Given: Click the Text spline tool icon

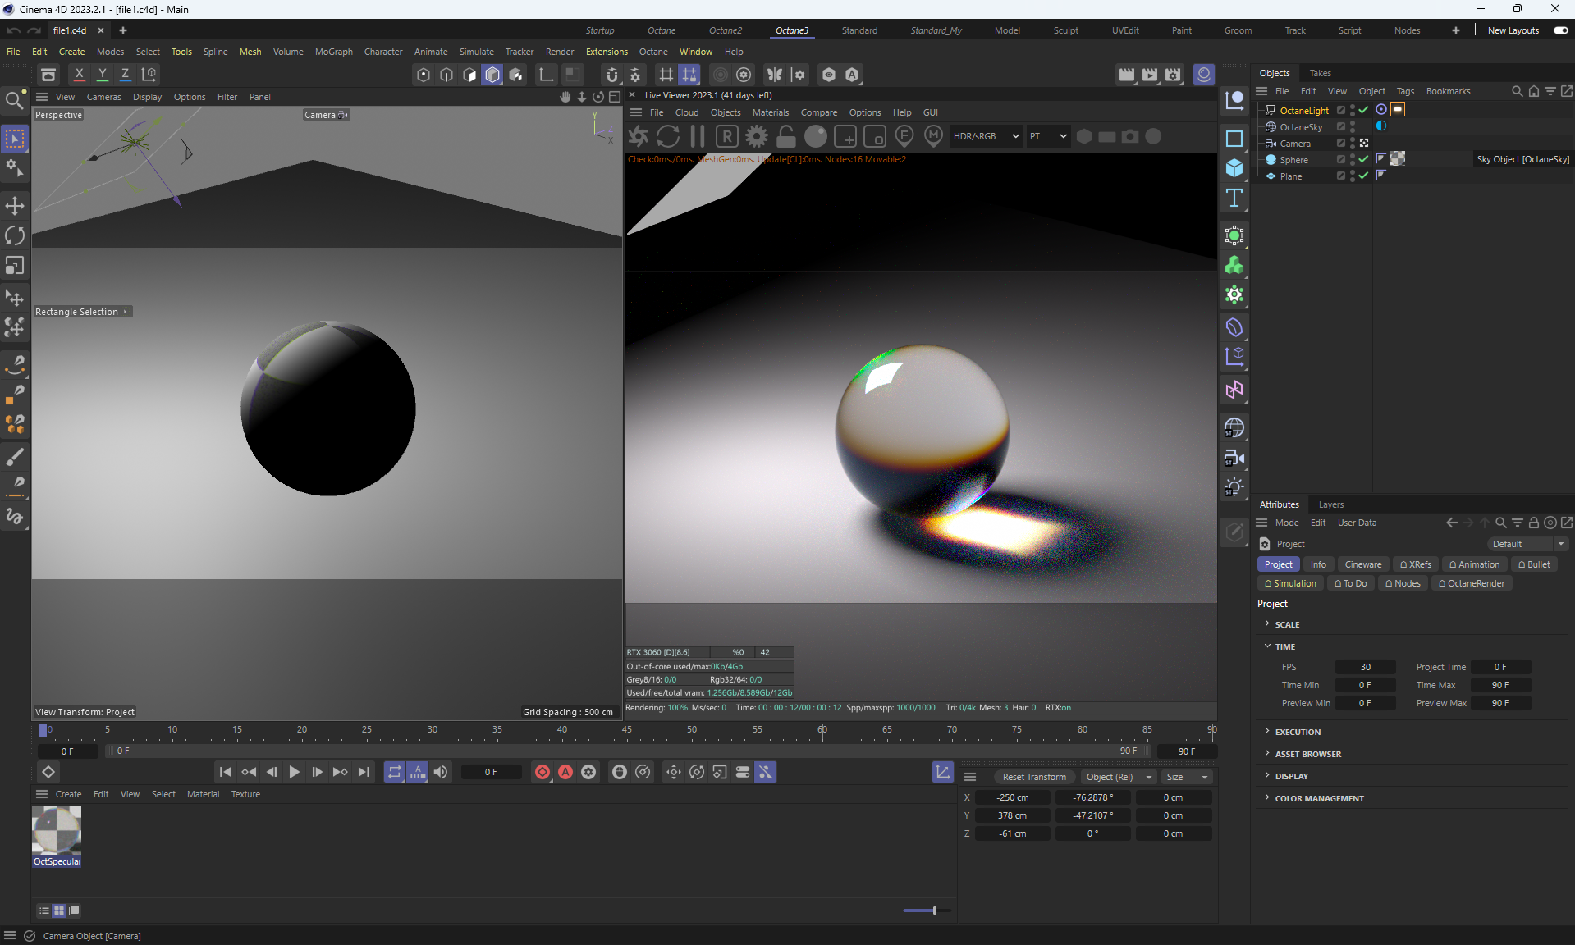Looking at the screenshot, I should click(x=1234, y=198).
